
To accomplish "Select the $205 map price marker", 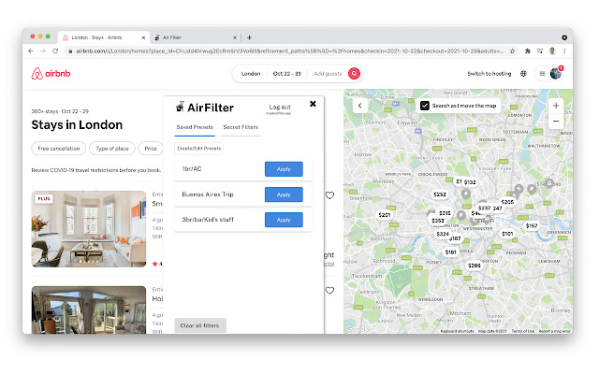I will (507, 202).
